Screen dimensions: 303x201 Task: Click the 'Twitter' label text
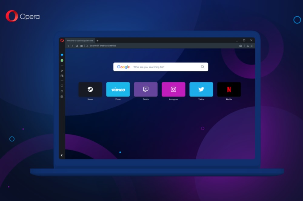tap(201, 99)
